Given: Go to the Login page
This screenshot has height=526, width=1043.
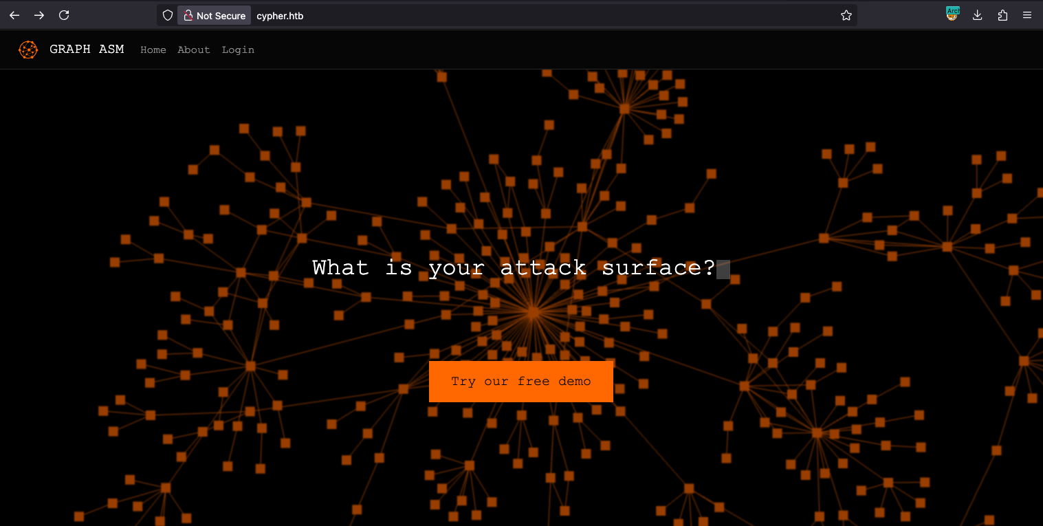Looking at the screenshot, I should pyautogui.click(x=238, y=50).
